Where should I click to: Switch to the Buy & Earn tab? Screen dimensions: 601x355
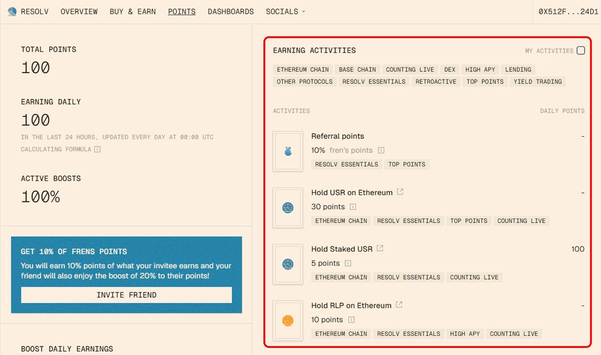click(x=132, y=11)
